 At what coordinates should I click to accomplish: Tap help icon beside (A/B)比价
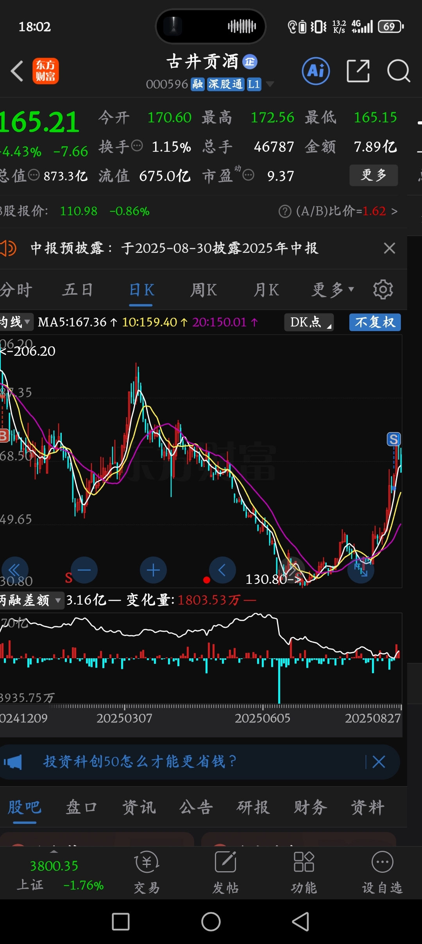point(285,211)
